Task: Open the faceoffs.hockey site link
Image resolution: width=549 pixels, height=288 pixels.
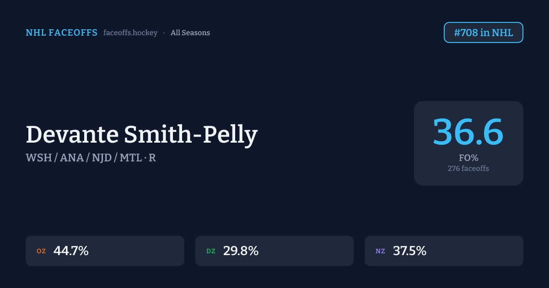Action: coord(130,33)
